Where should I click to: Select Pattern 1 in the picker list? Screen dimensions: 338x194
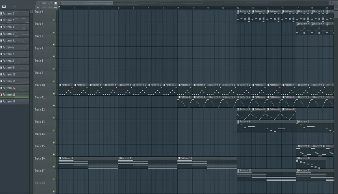click(x=14, y=13)
